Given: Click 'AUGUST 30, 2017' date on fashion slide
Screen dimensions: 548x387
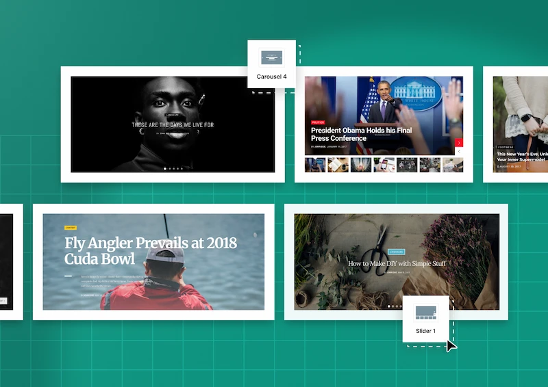Looking at the screenshot, I should click(509, 166).
